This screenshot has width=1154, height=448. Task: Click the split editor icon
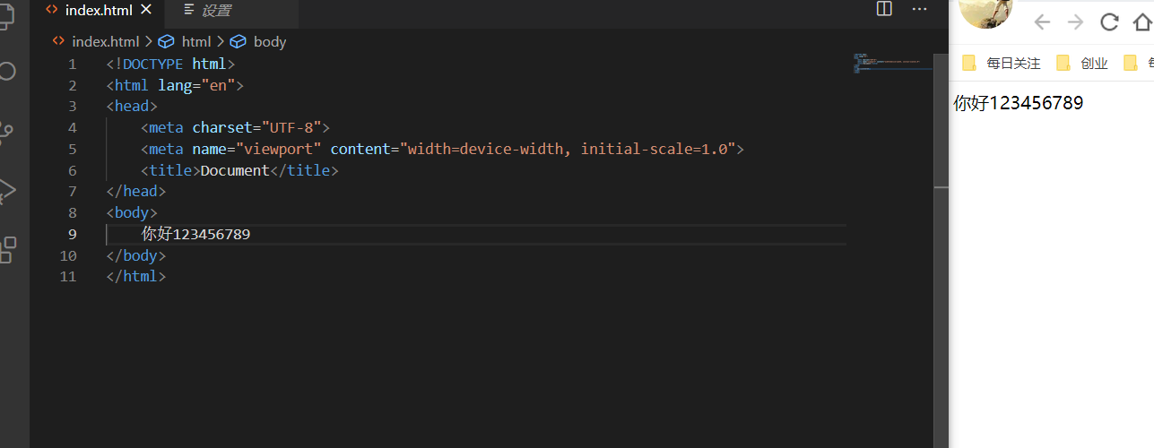[x=884, y=9]
